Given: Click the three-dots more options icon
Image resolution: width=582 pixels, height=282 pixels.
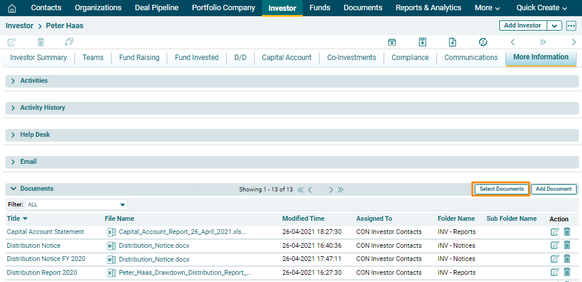Looking at the screenshot, I should (x=571, y=26).
